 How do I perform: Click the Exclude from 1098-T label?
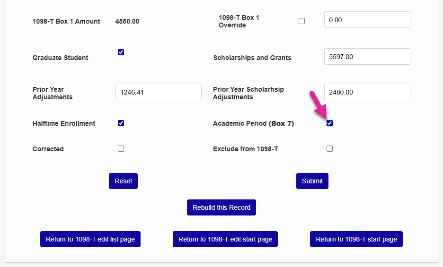click(246, 149)
